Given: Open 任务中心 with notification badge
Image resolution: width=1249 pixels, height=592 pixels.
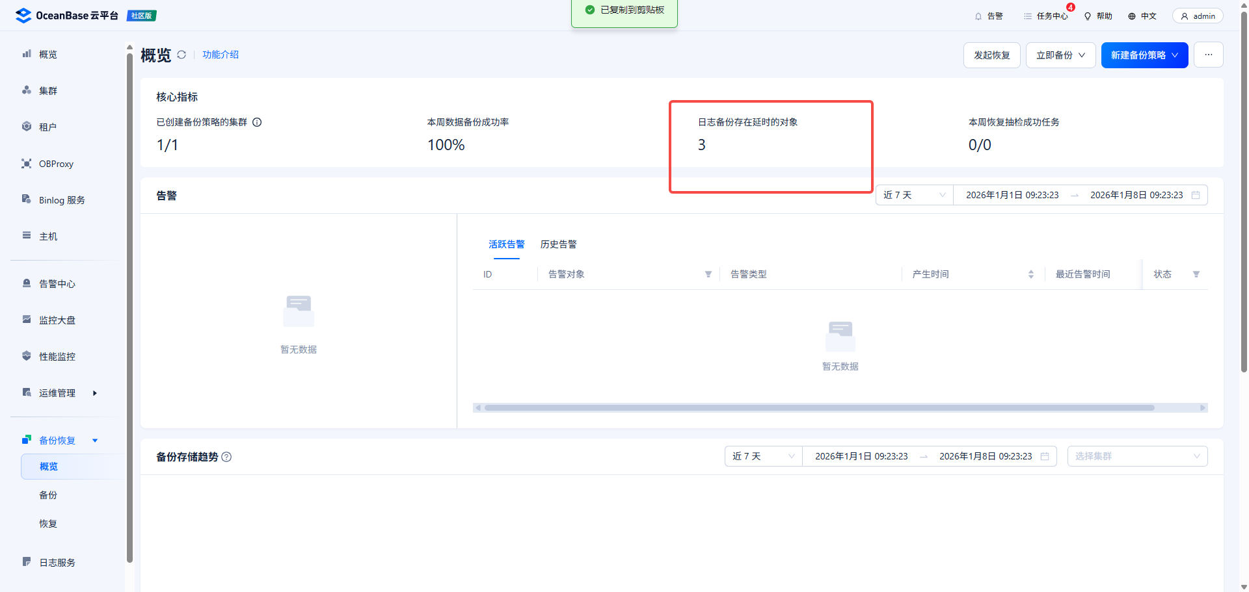Looking at the screenshot, I should tap(1045, 16).
